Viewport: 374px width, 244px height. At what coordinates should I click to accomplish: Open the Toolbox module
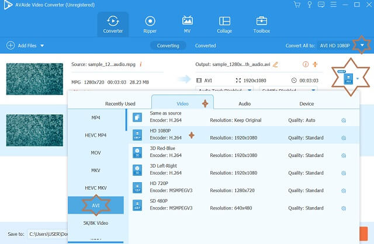(261, 25)
